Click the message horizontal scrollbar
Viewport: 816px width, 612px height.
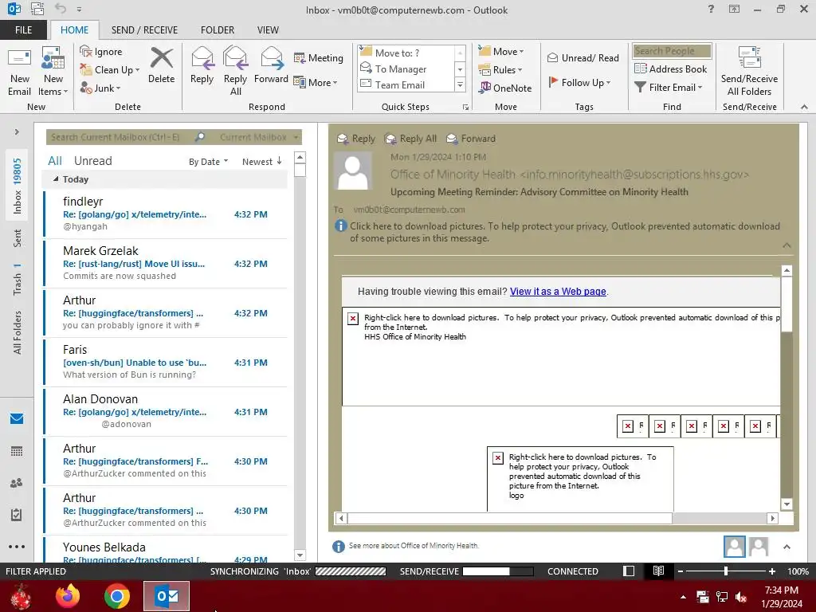click(x=510, y=518)
